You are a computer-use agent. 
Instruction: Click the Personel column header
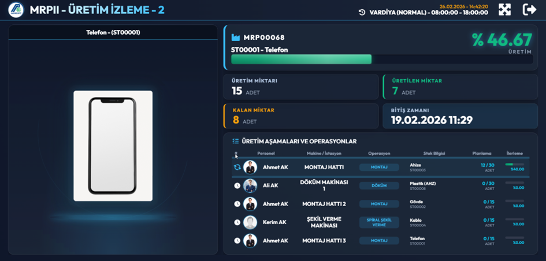click(x=266, y=154)
